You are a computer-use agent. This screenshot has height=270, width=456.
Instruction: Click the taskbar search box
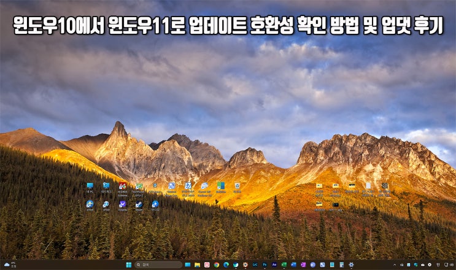tap(158, 264)
